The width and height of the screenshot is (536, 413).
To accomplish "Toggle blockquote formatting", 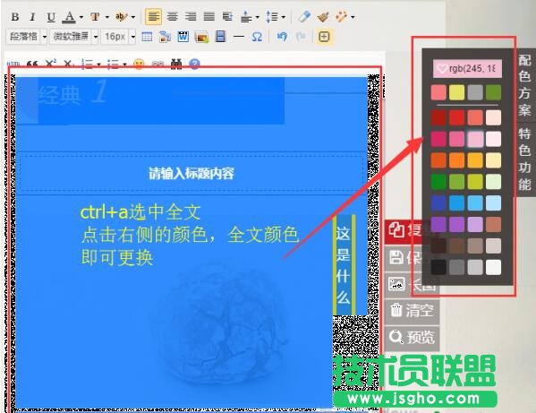I will click(x=32, y=64).
